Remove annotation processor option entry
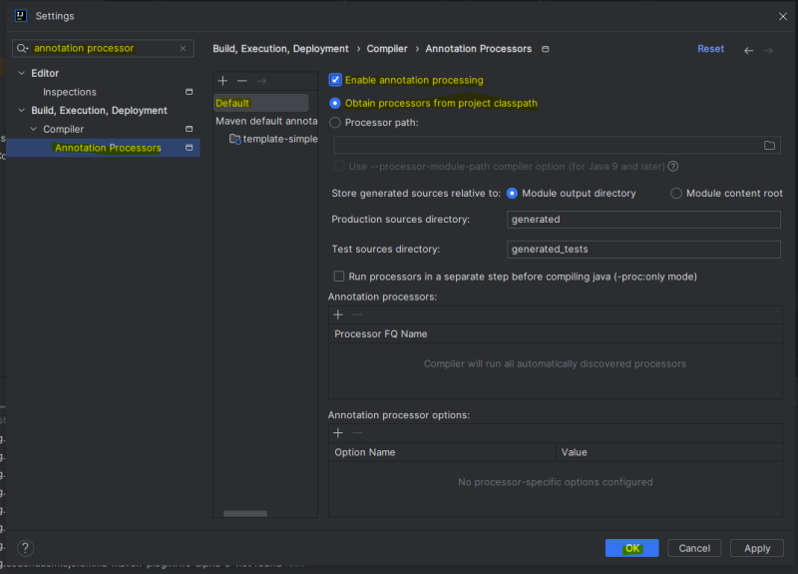The height and width of the screenshot is (574, 798). point(357,433)
